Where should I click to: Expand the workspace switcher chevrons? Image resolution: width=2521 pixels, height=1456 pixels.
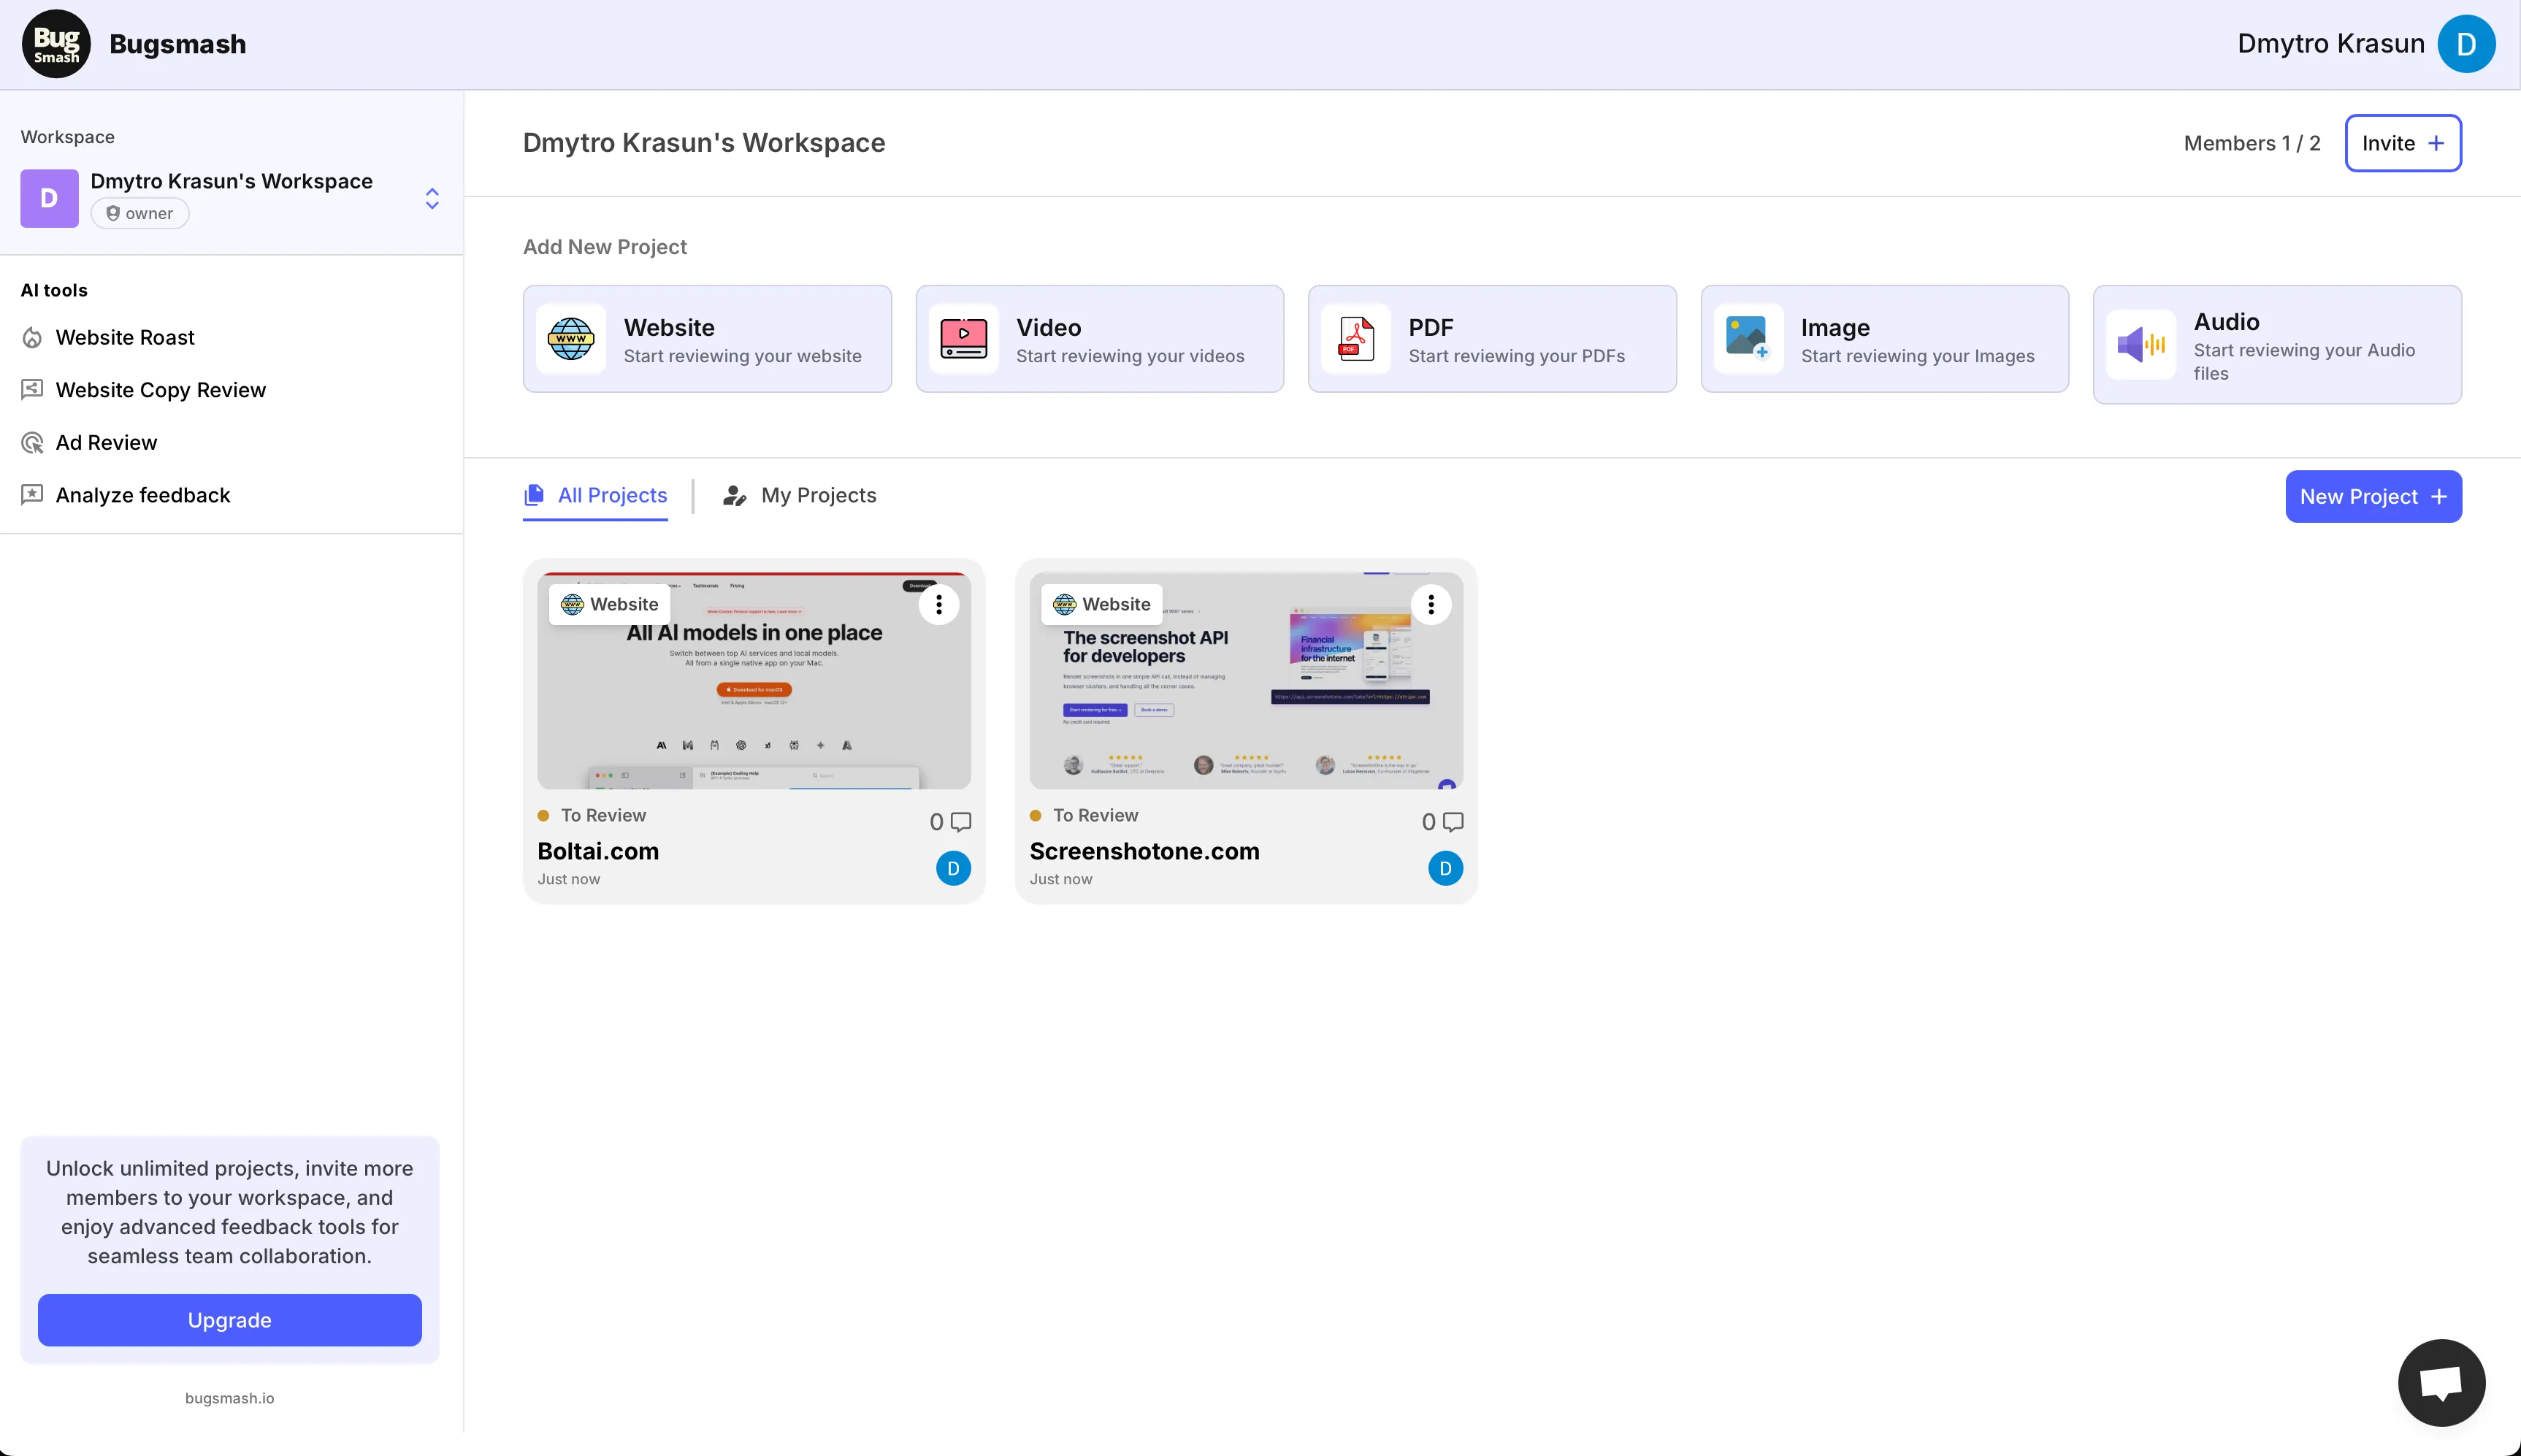(432, 198)
